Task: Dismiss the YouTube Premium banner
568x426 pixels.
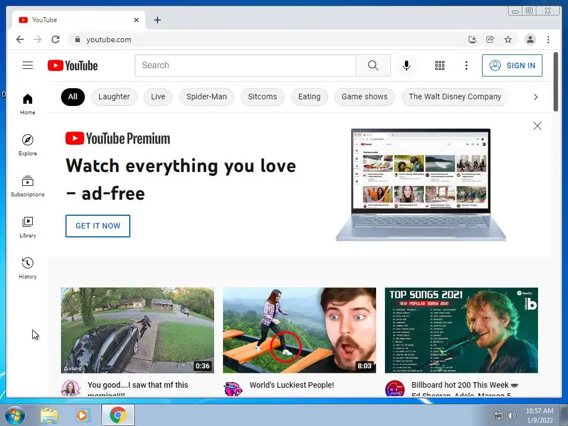Action: coord(537,126)
